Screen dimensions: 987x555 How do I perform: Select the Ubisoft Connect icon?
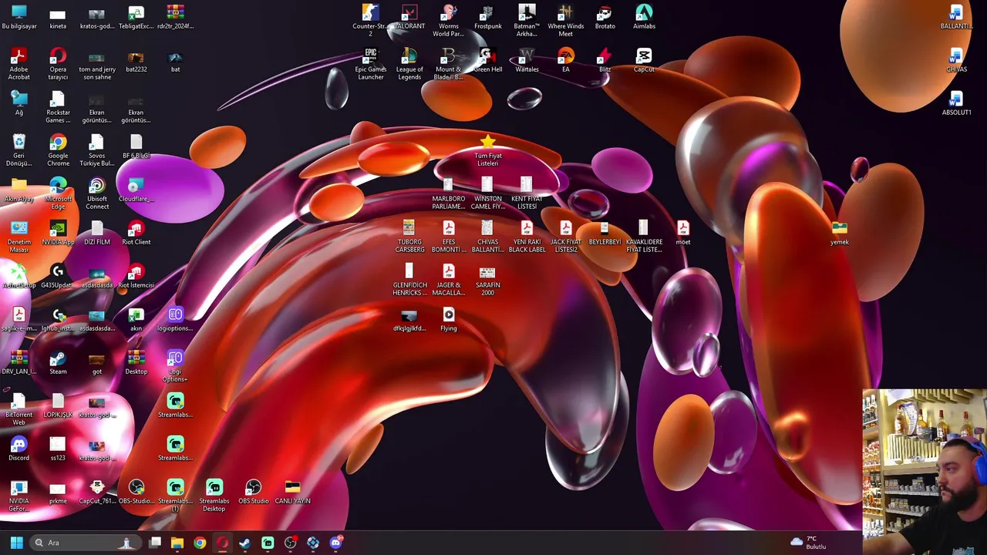click(97, 193)
